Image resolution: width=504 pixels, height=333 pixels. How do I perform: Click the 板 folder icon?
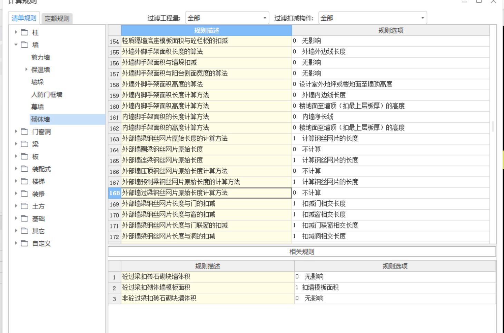point(24,157)
